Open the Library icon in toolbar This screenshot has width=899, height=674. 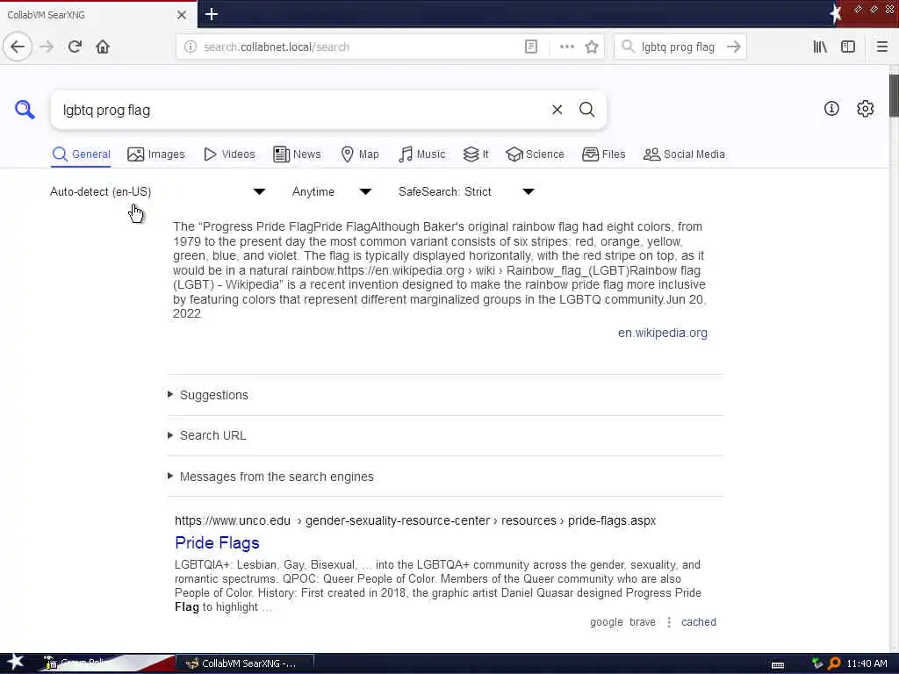point(820,47)
